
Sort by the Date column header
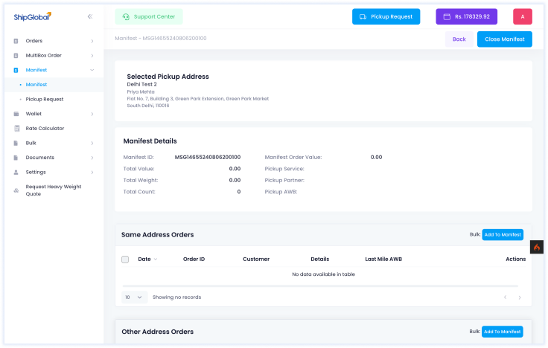(147, 260)
